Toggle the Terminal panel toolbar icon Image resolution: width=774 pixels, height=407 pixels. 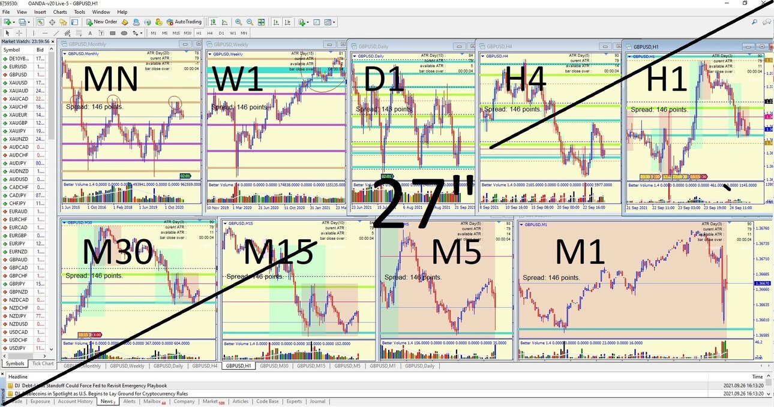coord(74,22)
